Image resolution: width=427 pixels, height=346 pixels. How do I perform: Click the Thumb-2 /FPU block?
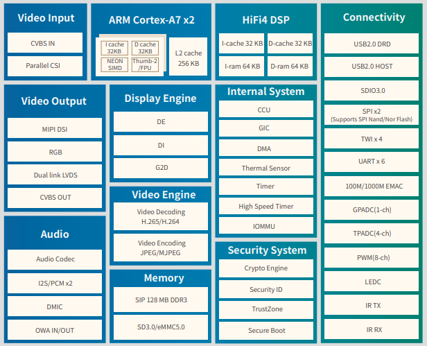(x=145, y=65)
